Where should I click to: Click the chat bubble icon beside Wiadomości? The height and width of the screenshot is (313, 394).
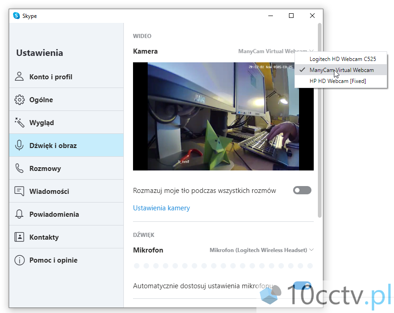click(19, 191)
